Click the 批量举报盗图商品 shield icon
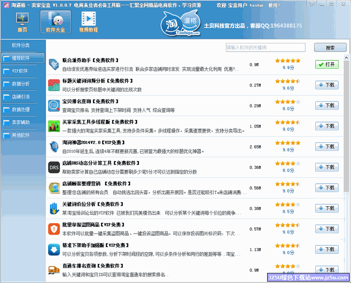The width and height of the screenshot is (351, 283). [x=54, y=229]
